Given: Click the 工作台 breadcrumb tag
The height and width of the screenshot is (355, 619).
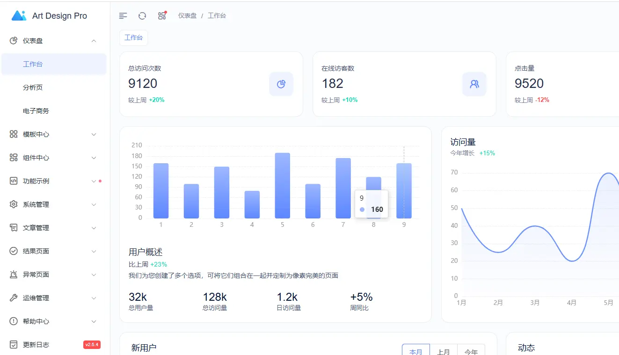Looking at the screenshot, I should (133, 37).
